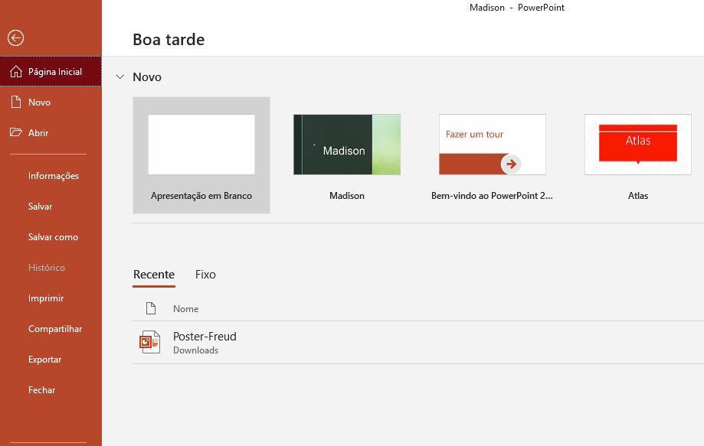Collapse the Novo section chevron
Viewport: 704px width, 446px height.
(x=120, y=77)
